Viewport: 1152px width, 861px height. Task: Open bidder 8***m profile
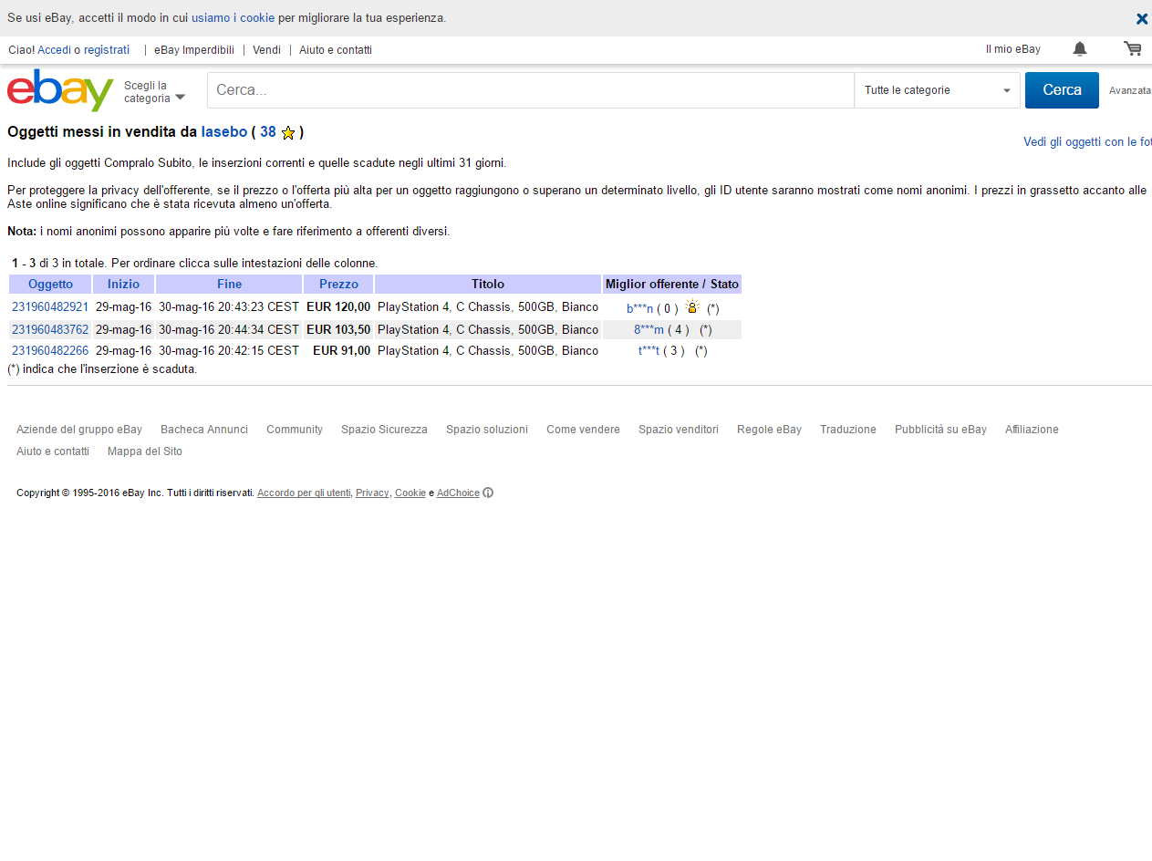pyautogui.click(x=649, y=330)
